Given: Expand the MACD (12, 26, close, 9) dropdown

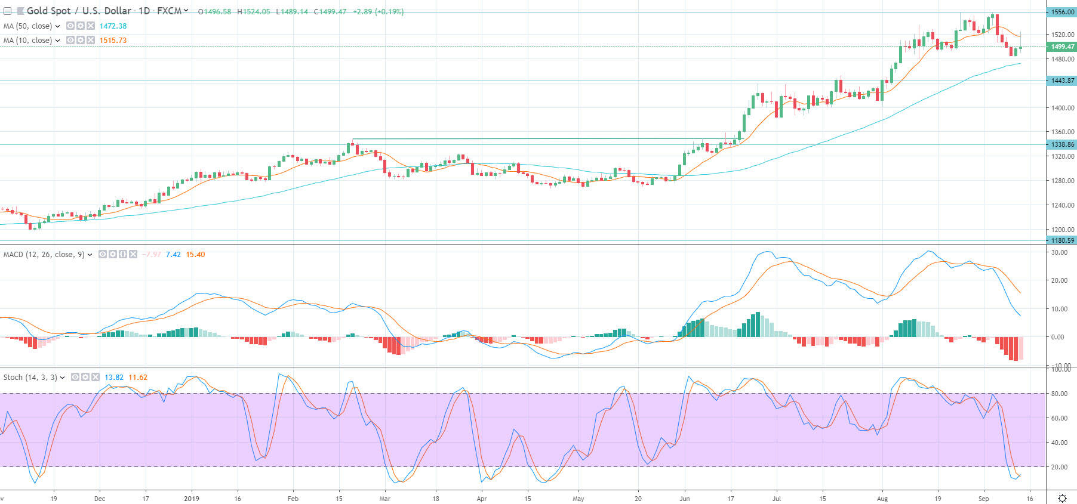Looking at the screenshot, I should (90, 255).
